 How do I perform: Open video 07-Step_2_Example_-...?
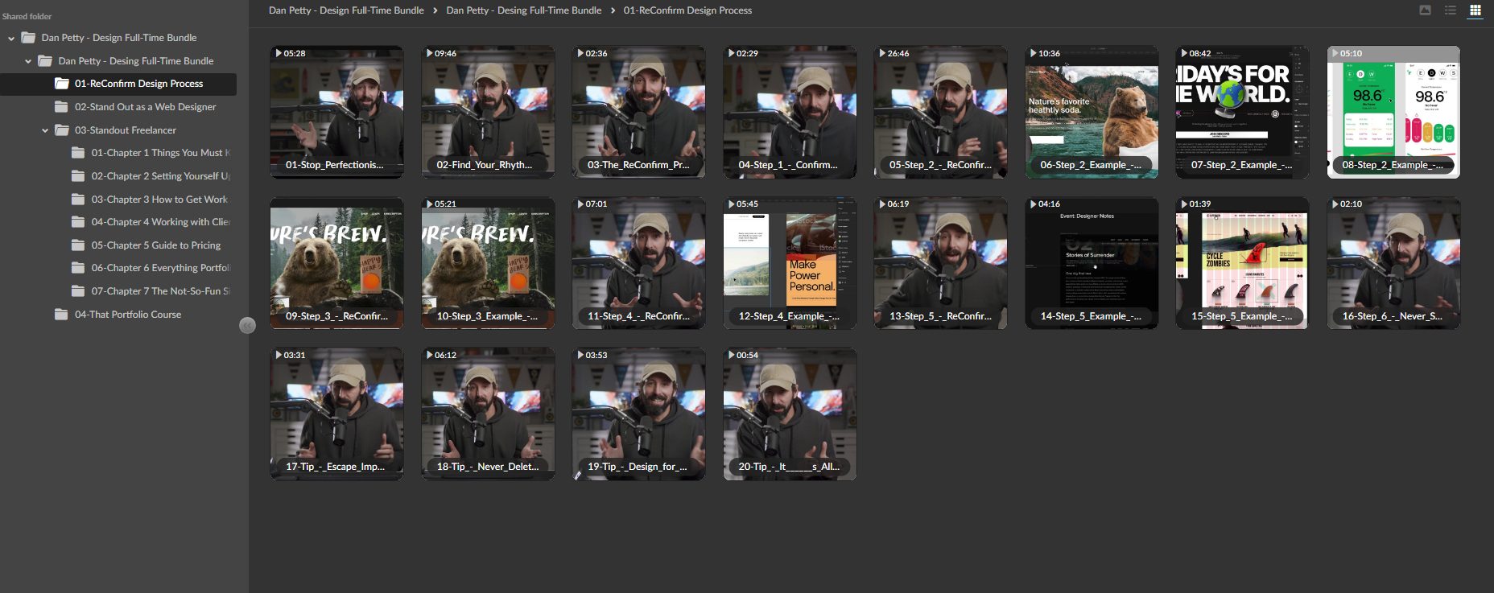(x=1242, y=112)
